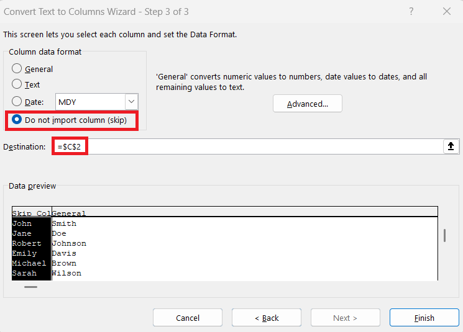Go back with the < Back button

[267, 318]
